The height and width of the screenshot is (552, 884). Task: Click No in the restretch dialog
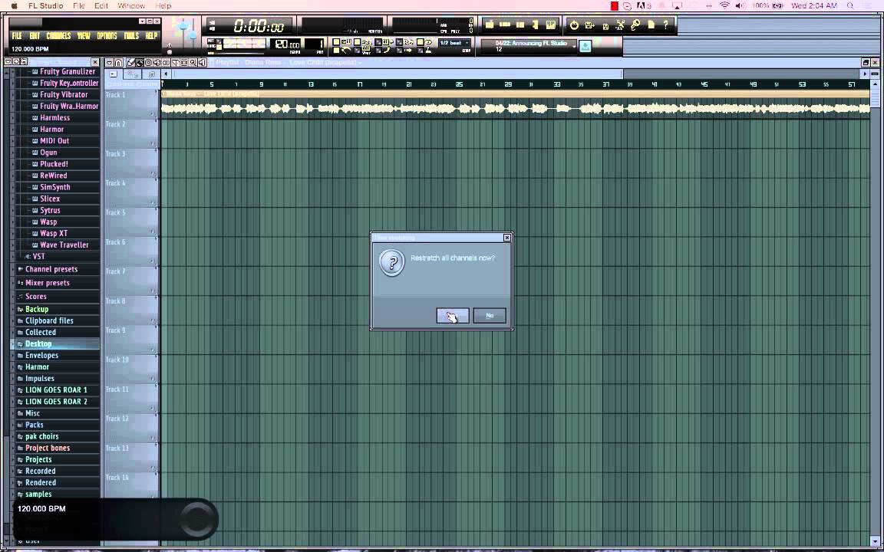click(490, 315)
